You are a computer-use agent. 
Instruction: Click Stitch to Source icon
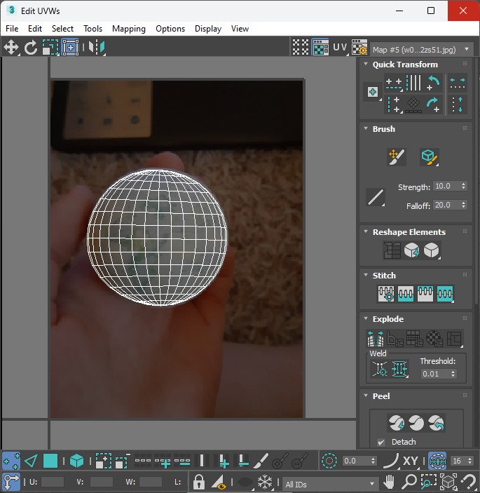click(x=425, y=294)
